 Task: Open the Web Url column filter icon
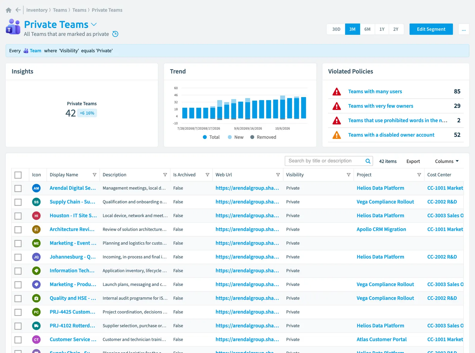pyautogui.click(x=278, y=175)
